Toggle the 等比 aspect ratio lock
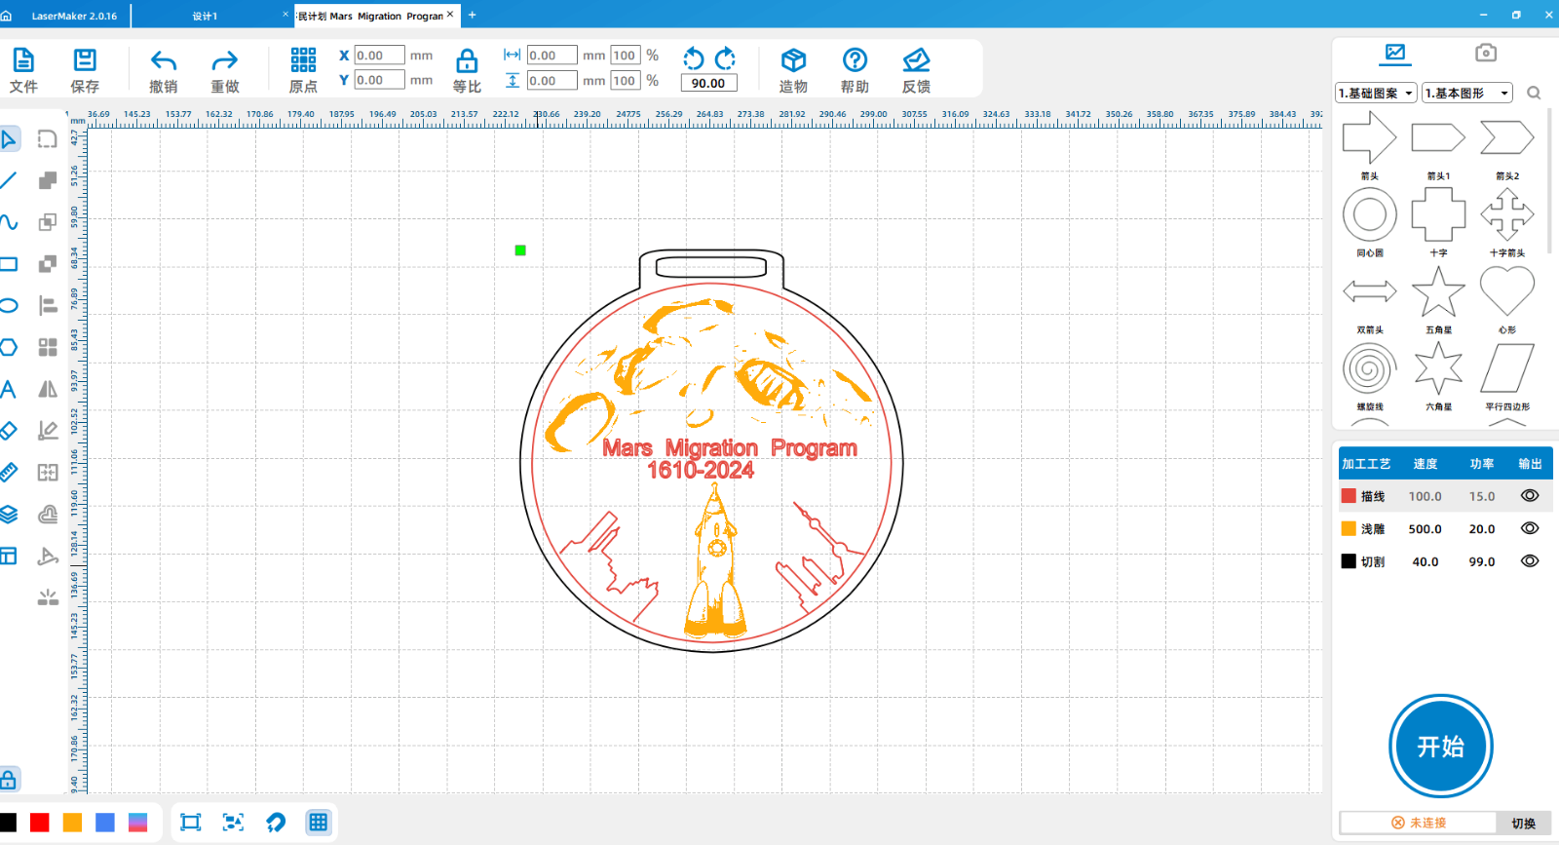 pos(467,61)
